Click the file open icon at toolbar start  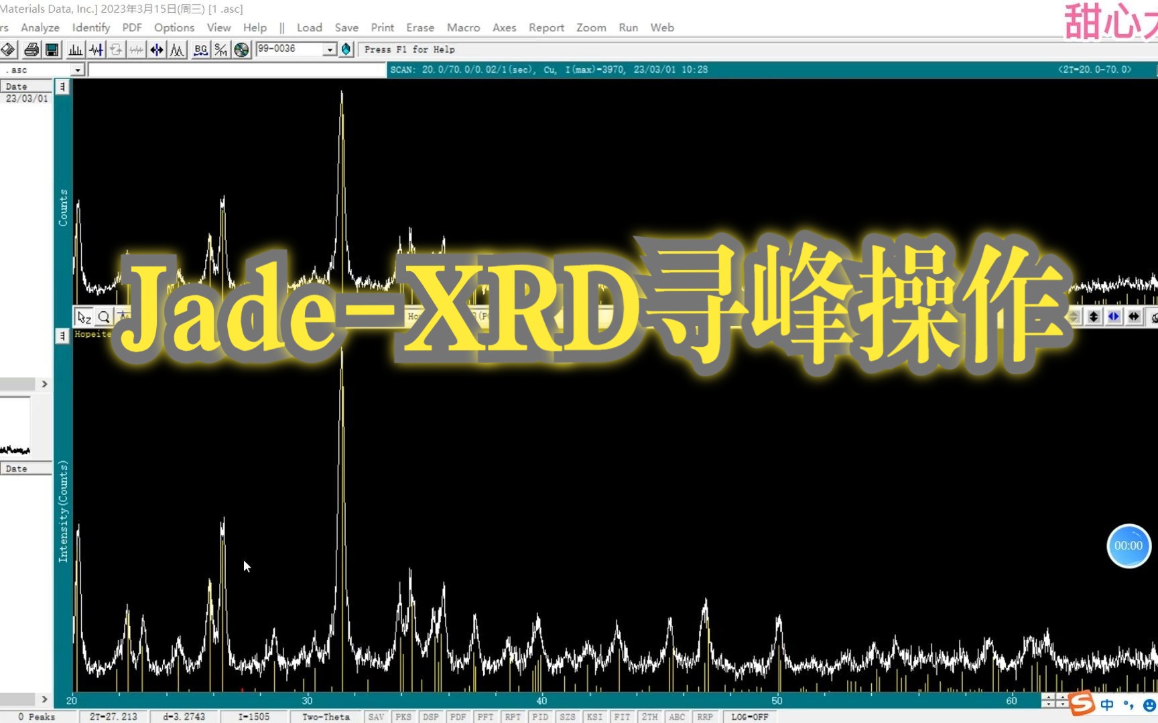[8, 50]
